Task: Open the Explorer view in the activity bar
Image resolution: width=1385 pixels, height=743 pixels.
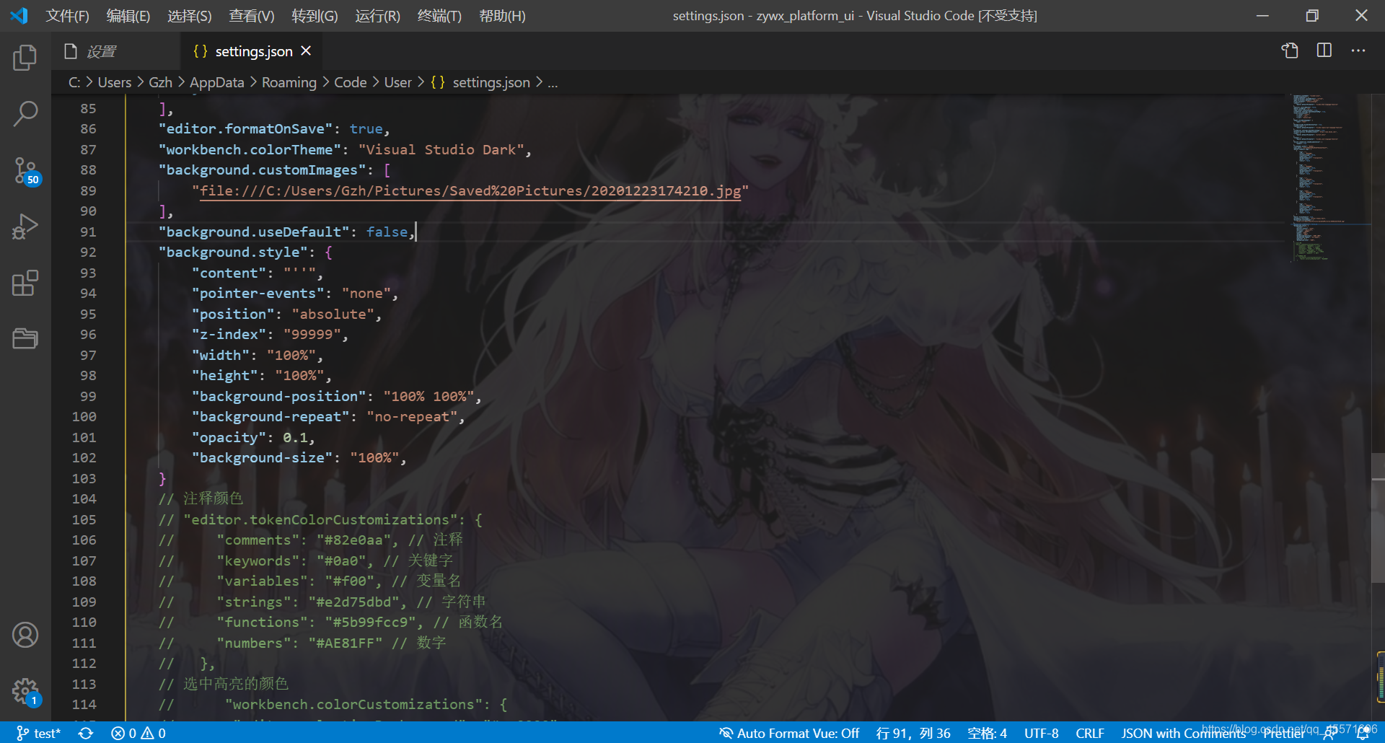Action: [25, 58]
